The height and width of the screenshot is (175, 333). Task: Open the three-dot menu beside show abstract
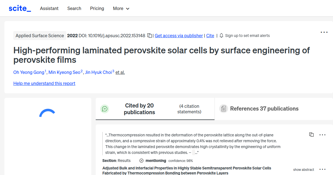[x=322, y=169]
